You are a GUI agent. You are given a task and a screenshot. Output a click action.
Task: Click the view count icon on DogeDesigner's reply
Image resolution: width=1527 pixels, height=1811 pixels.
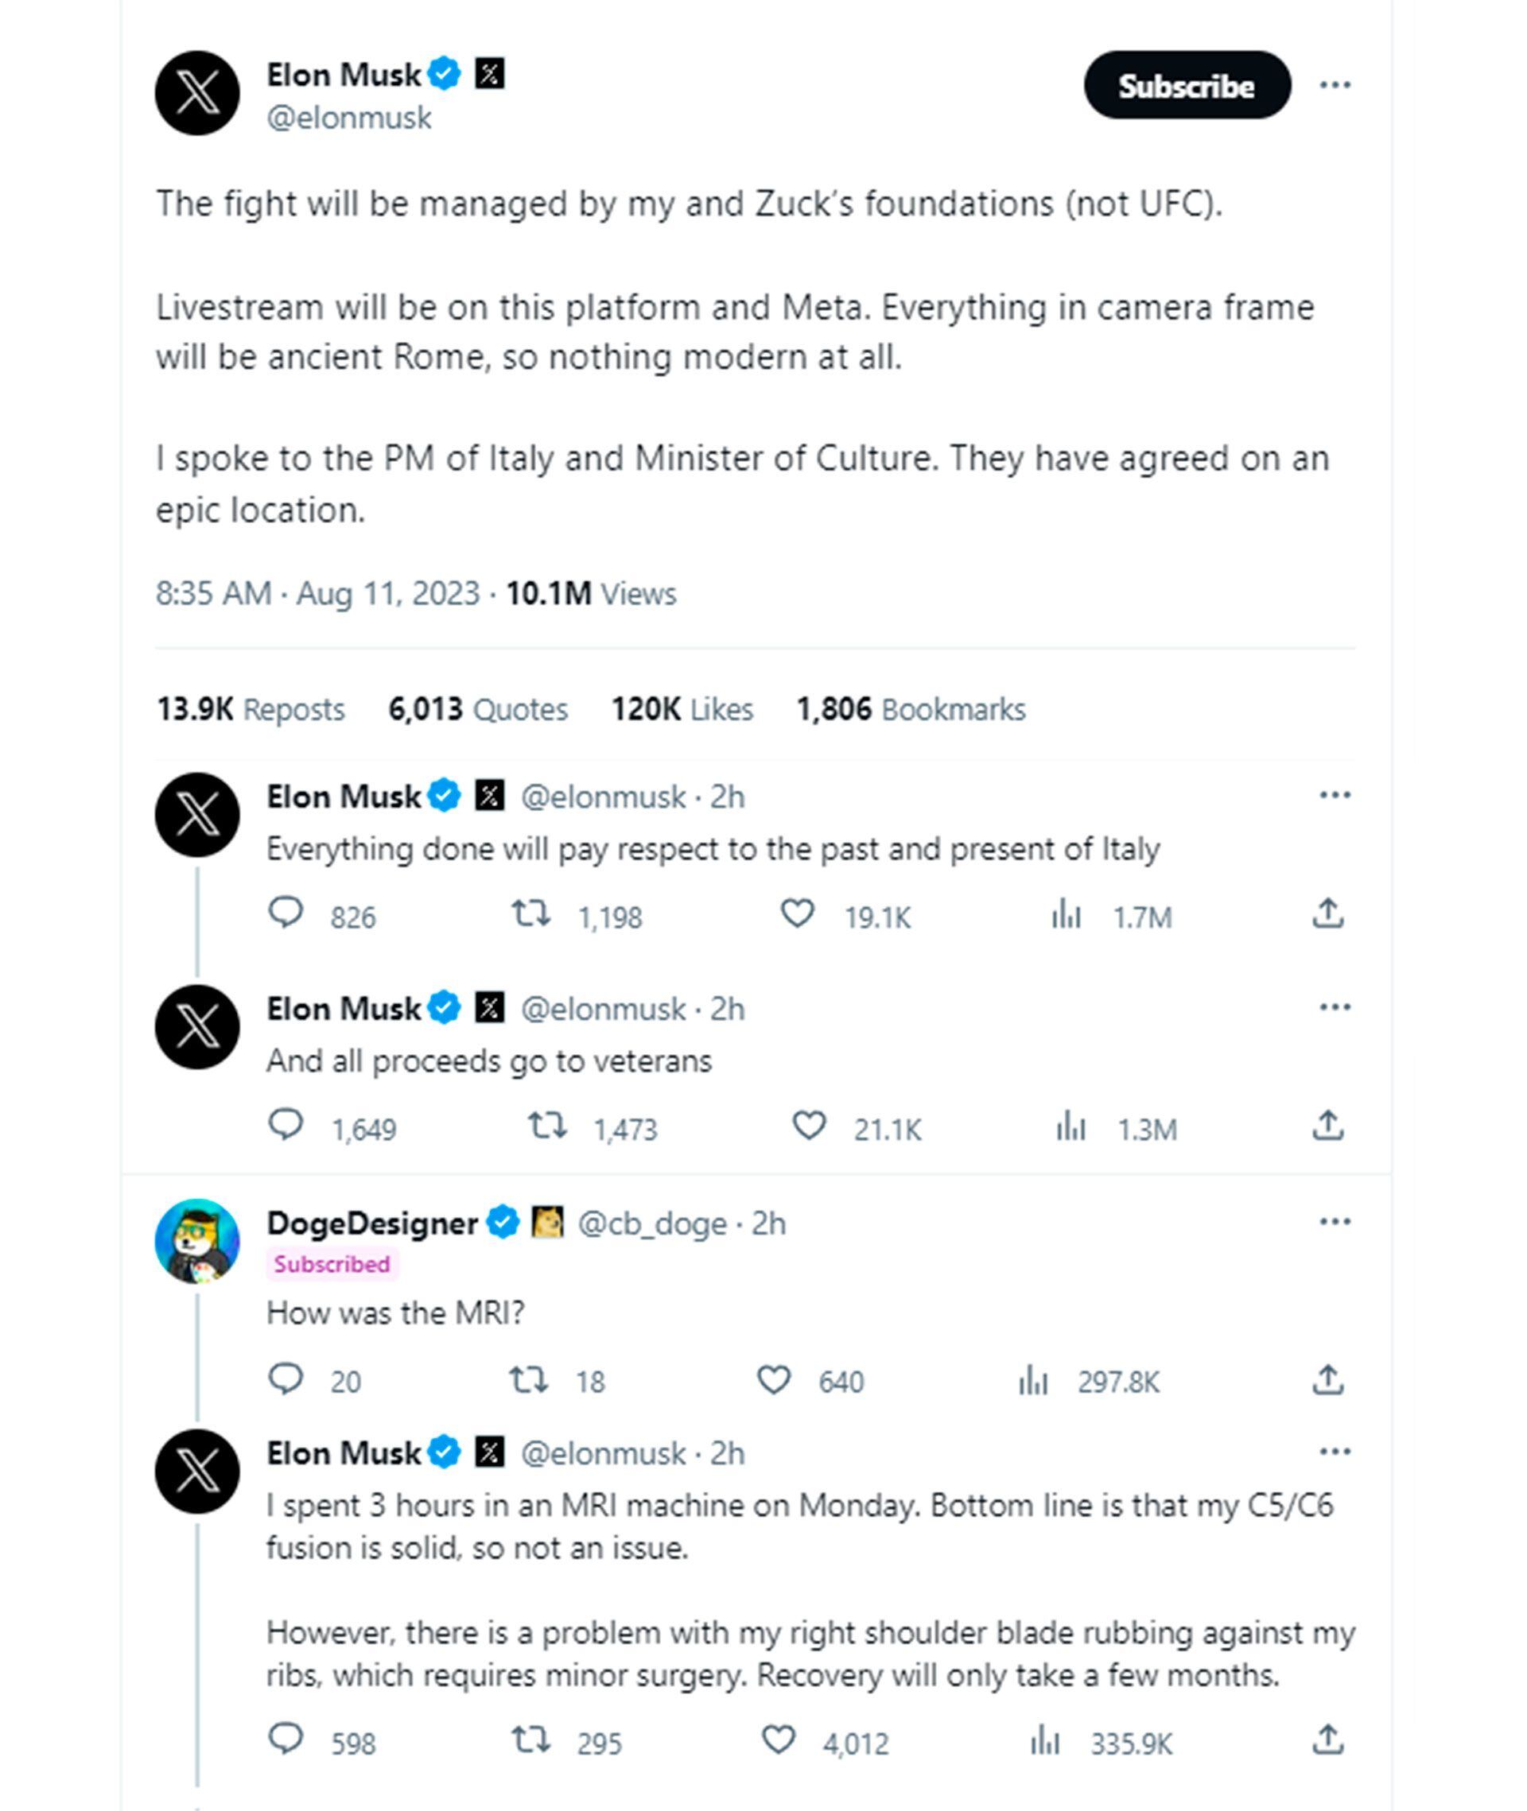pyautogui.click(x=1033, y=1380)
